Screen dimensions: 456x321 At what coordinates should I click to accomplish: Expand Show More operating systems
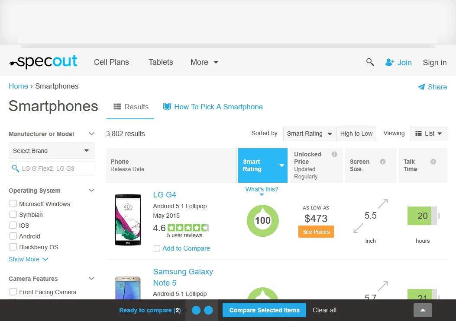29,259
